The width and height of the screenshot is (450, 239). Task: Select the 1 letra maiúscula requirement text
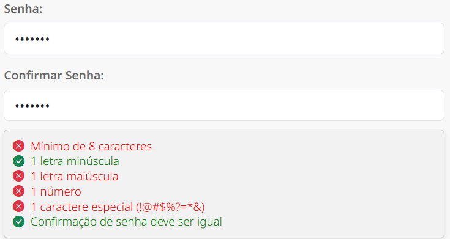[75, 176]
